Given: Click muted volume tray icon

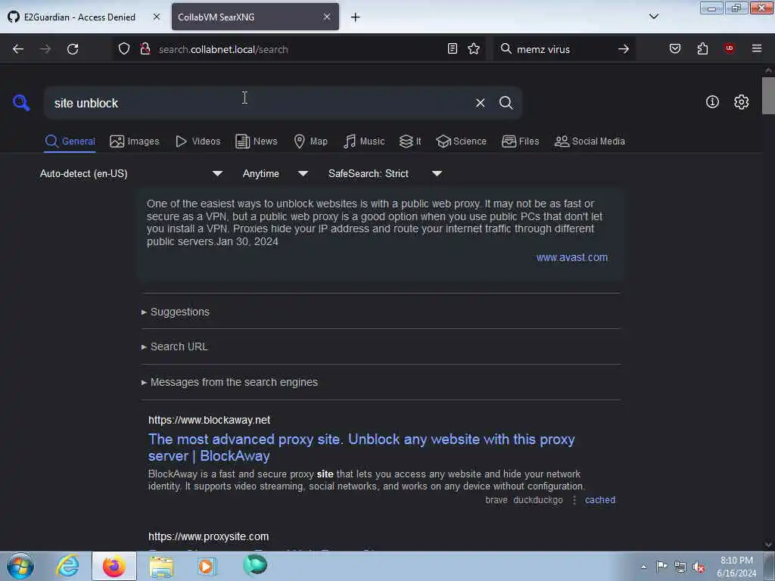Looking at the screenshot, I should pos(699,567).
